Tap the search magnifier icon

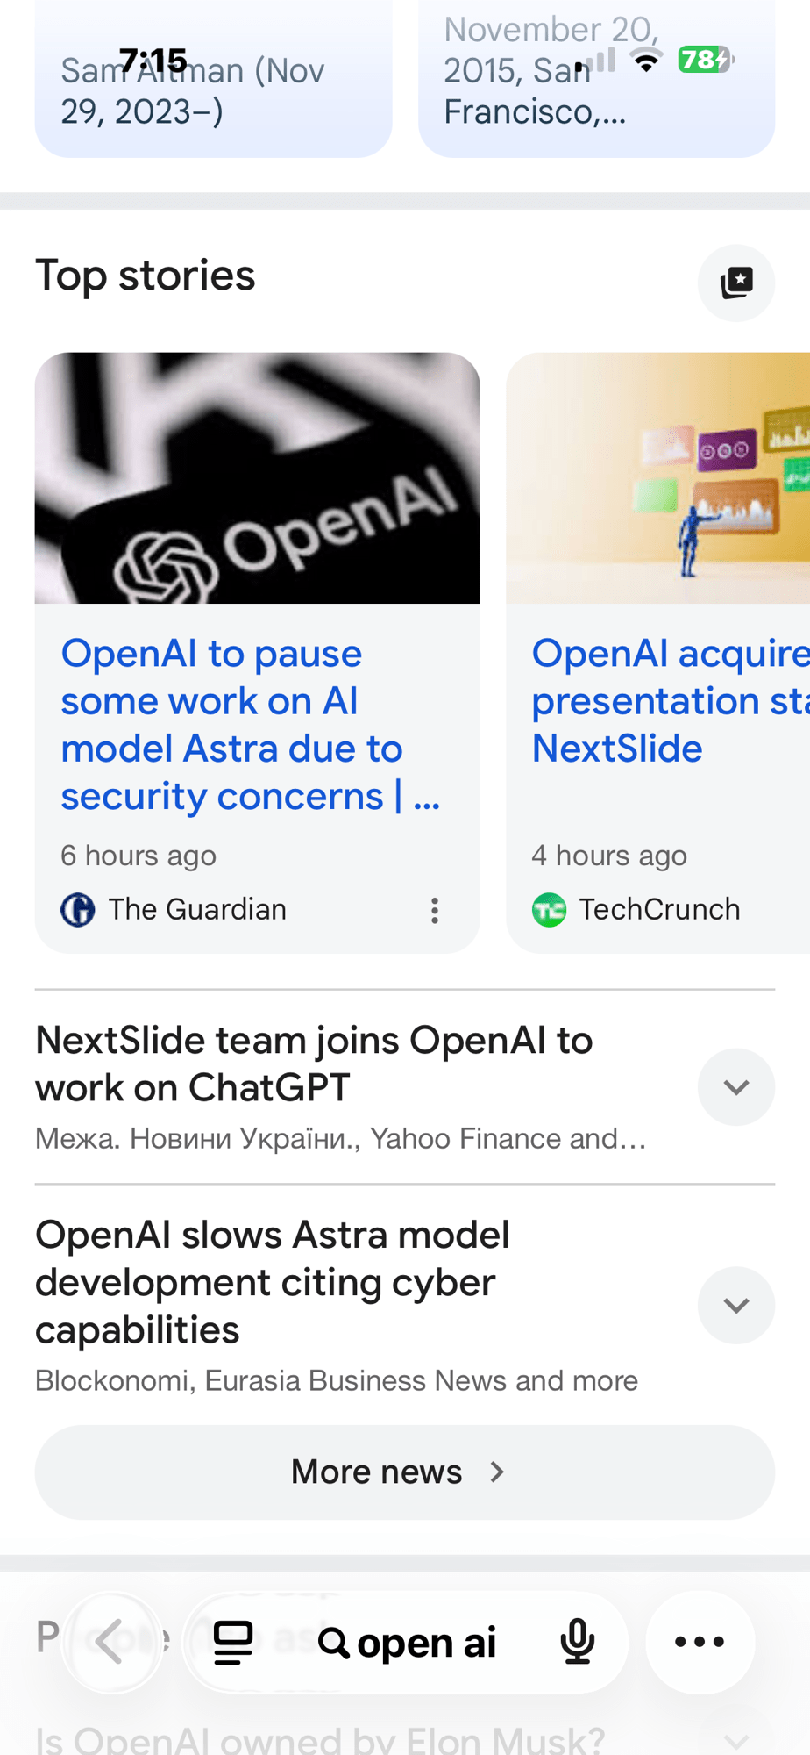(x=333, y=1642)
